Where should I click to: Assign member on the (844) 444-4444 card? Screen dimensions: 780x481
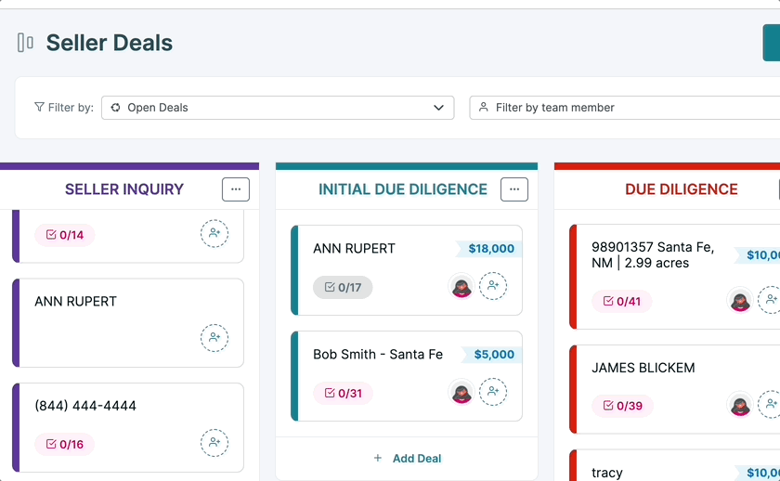pos(214,443)
